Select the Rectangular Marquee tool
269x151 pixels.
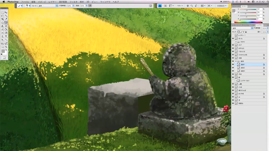[2, 13]
